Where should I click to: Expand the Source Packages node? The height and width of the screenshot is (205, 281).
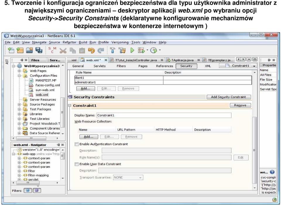19,104
